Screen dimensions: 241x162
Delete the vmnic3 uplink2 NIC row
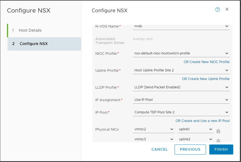pyautogui.click(x=218, y=141)
